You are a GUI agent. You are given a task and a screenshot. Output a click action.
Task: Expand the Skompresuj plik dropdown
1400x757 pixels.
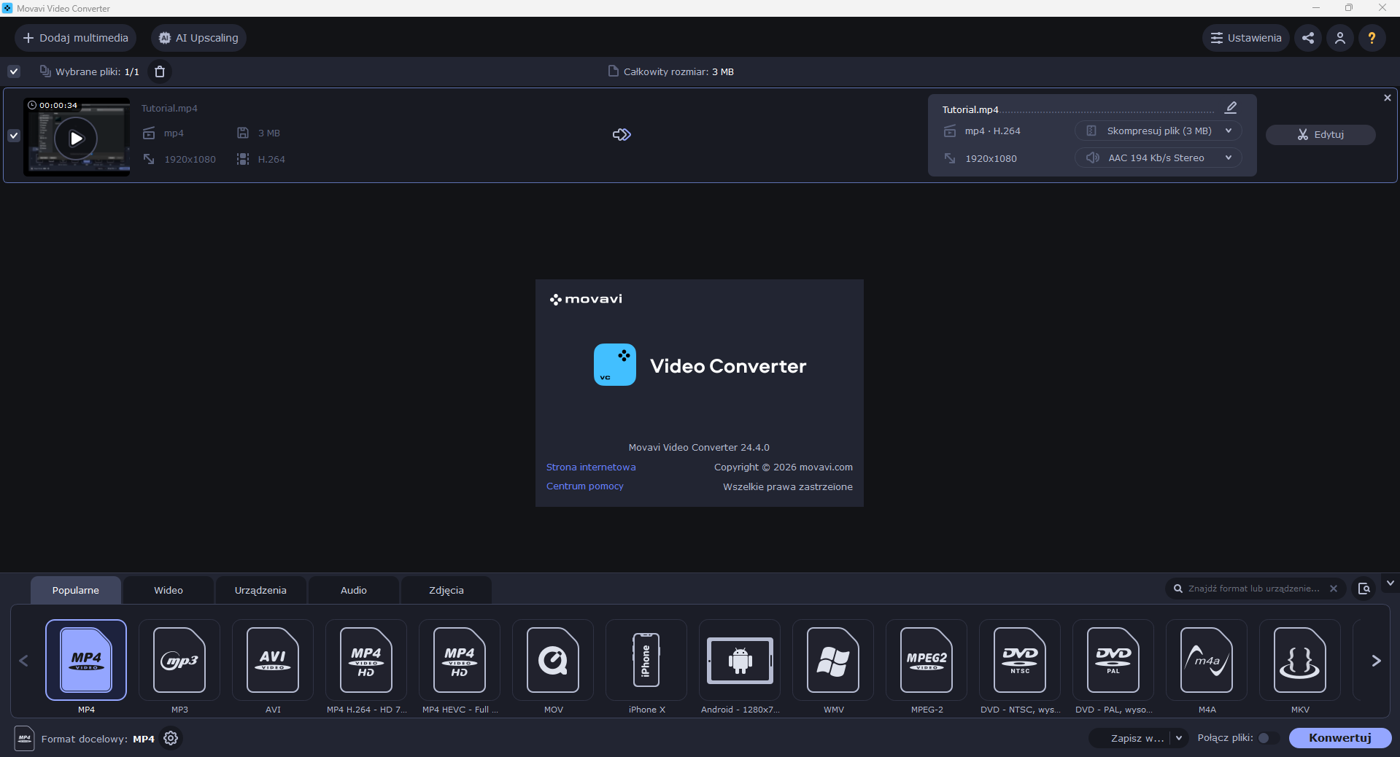click(x=1158, y=131)
